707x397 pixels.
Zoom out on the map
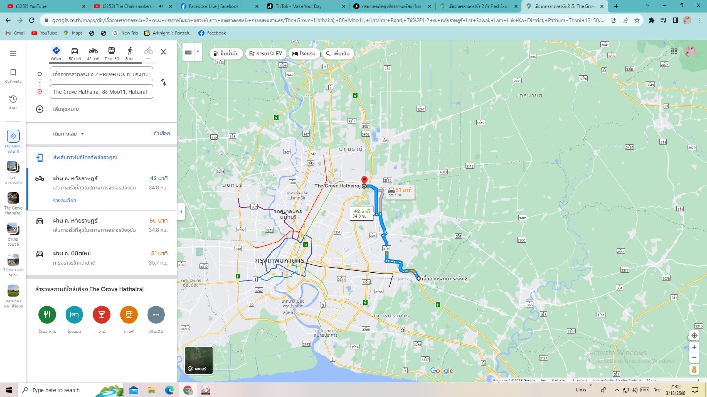coord(694,357)
